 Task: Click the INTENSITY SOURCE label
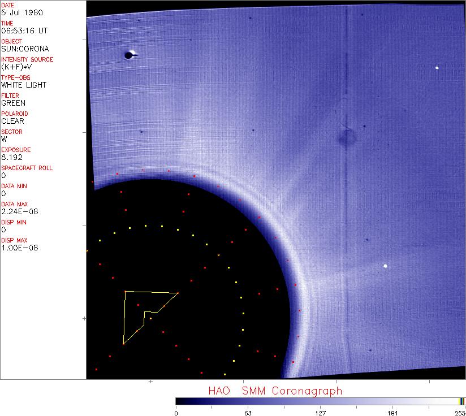click(x=27, y=59)
